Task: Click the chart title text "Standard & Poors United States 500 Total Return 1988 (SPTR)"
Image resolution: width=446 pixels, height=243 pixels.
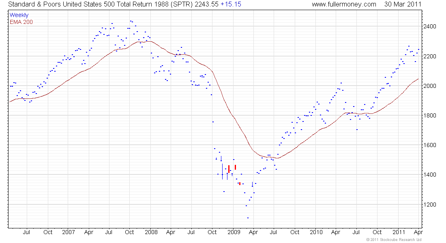Action: pyautogui.click(x=101, y=4)
